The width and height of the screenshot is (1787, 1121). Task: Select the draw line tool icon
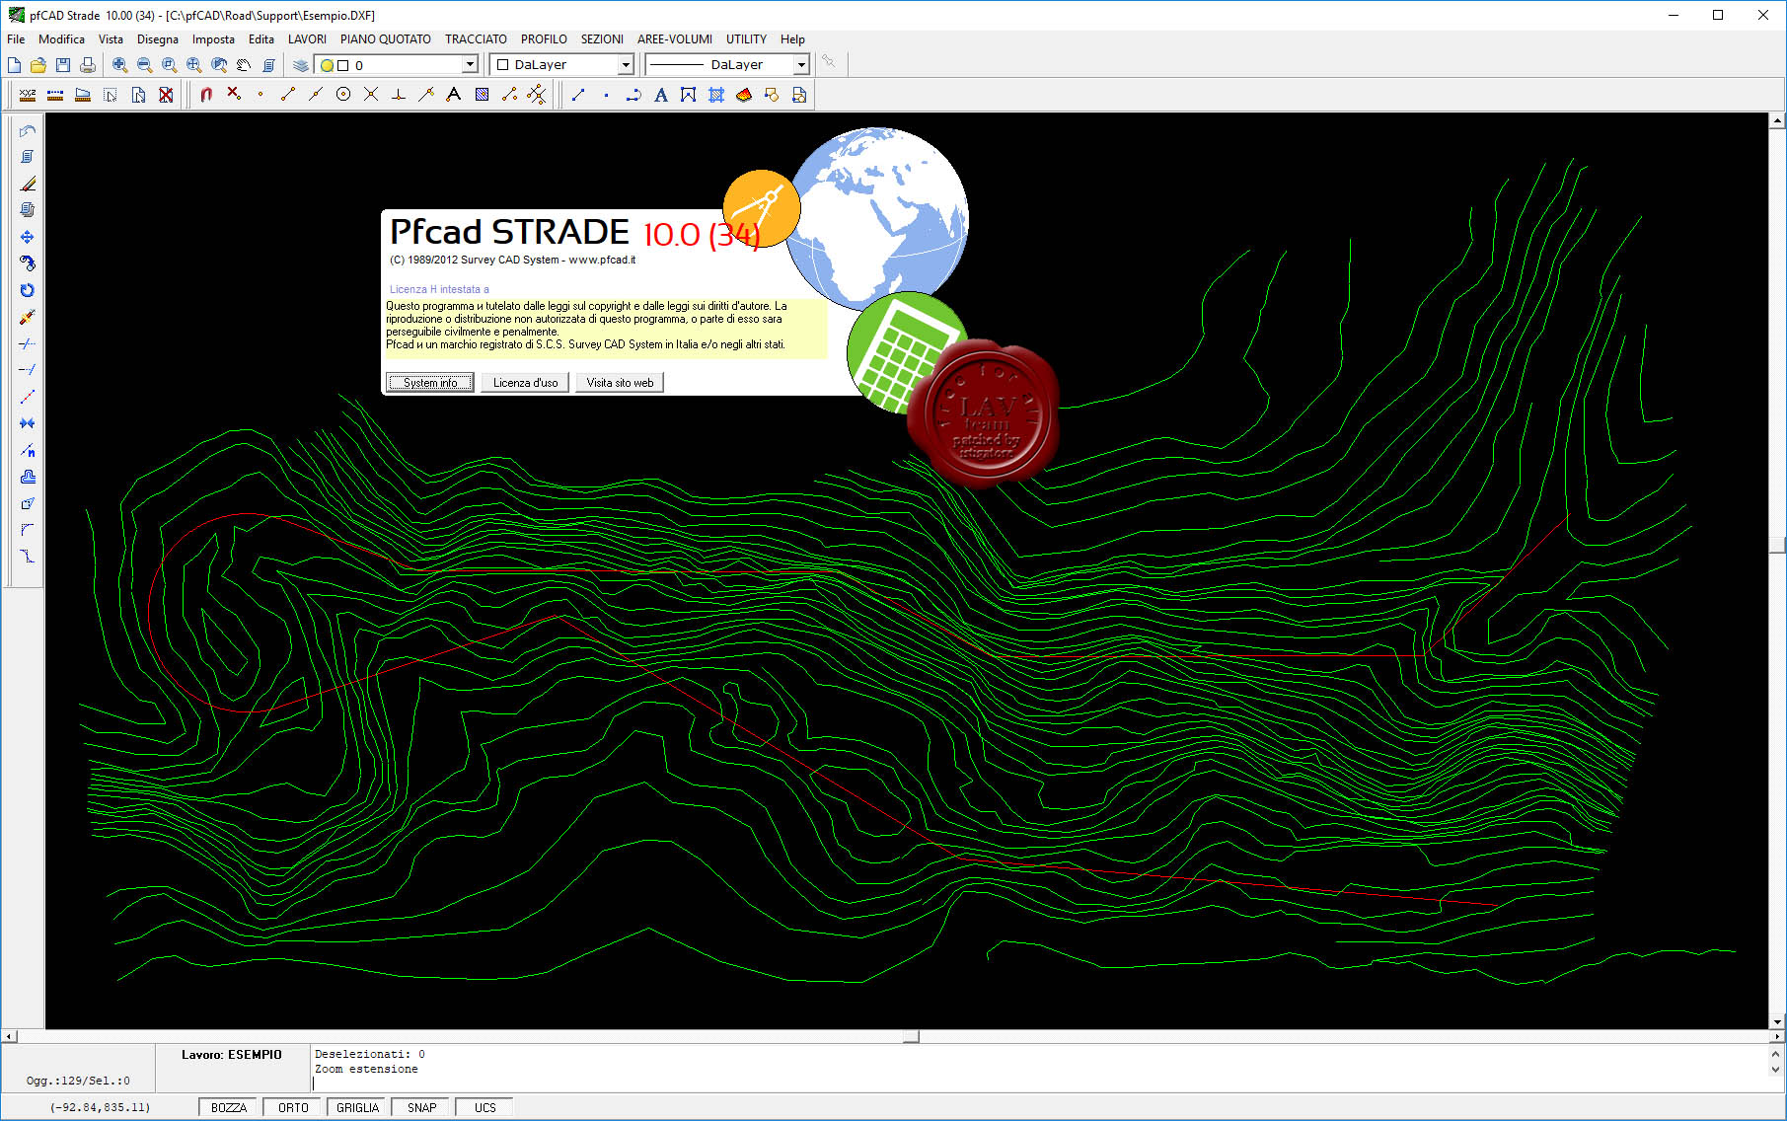(578, 95)
